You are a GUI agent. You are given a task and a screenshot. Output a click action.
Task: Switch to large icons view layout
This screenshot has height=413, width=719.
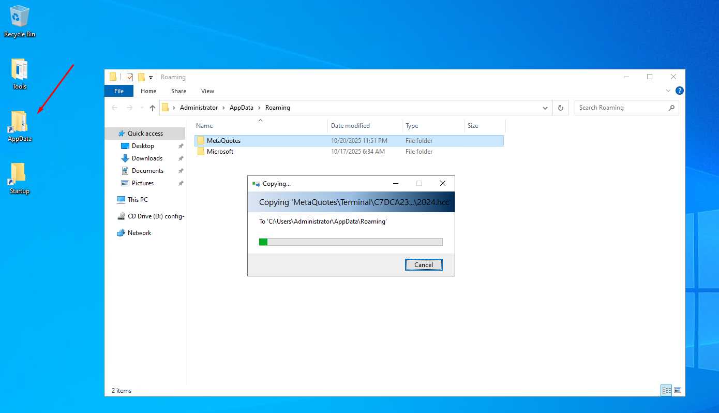tap(678, 390)
